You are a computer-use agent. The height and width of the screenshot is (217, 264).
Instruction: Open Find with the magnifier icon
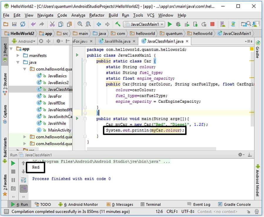point(80,24)
